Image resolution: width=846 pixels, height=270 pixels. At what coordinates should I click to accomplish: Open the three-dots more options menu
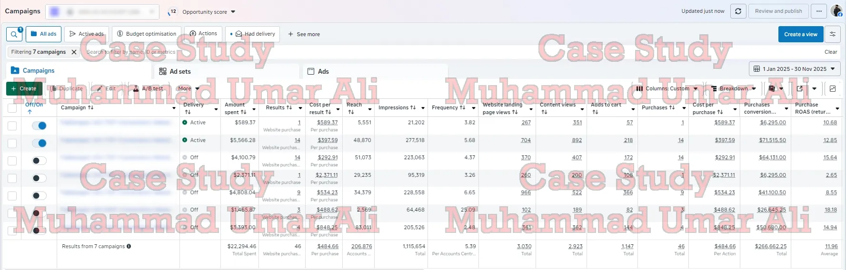(x=819, y=11)
